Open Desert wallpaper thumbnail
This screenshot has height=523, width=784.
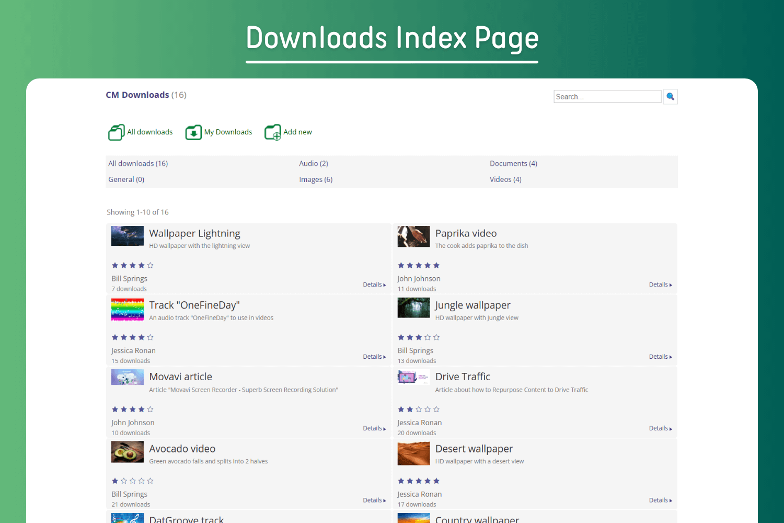click(x=413, y=453)
